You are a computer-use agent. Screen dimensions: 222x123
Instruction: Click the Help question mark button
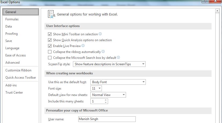click(205, 1)
